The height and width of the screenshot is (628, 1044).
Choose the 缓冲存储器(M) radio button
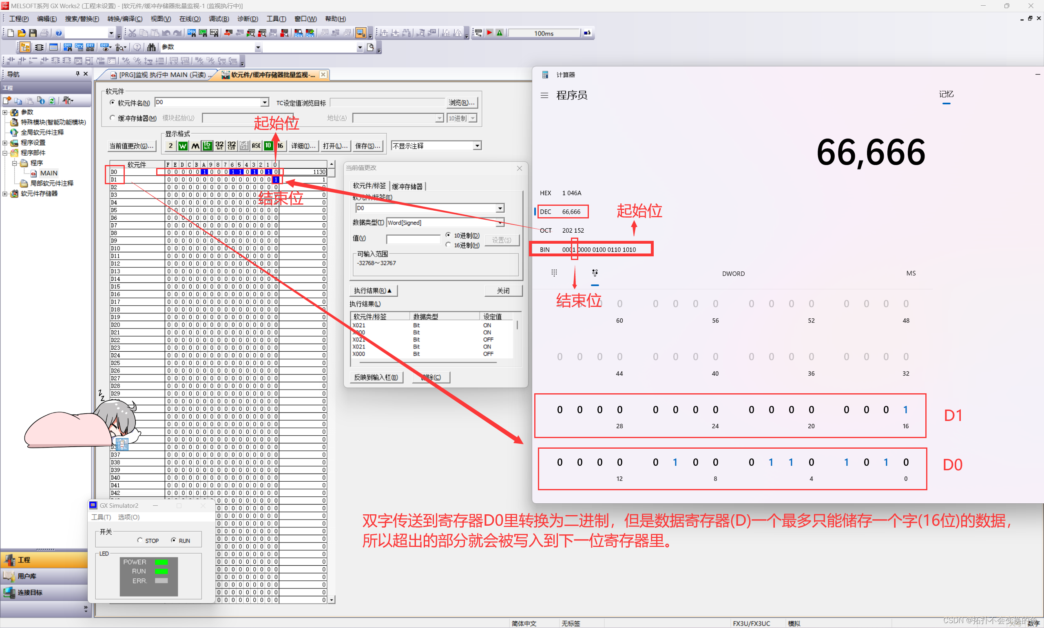pyautogui.click(x=112, y=118)
